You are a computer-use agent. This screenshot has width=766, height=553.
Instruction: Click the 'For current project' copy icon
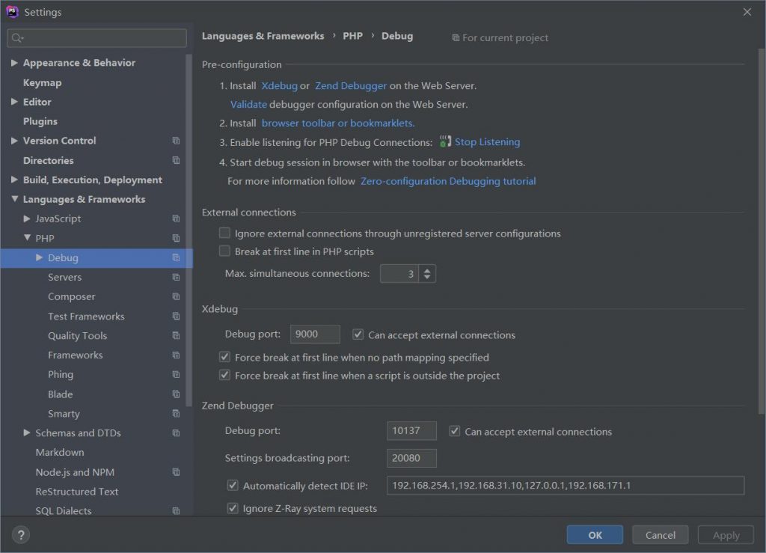456,37
